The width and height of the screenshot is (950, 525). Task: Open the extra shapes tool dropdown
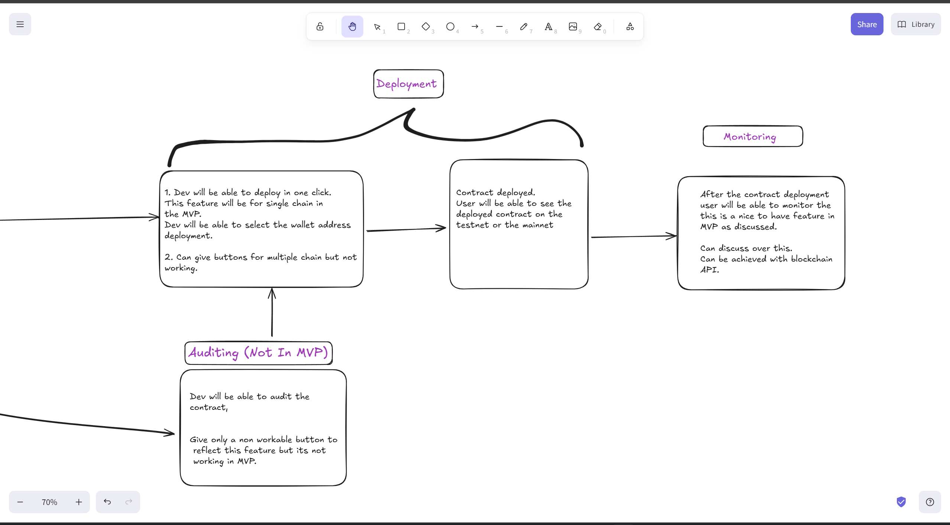click(630, 26)
